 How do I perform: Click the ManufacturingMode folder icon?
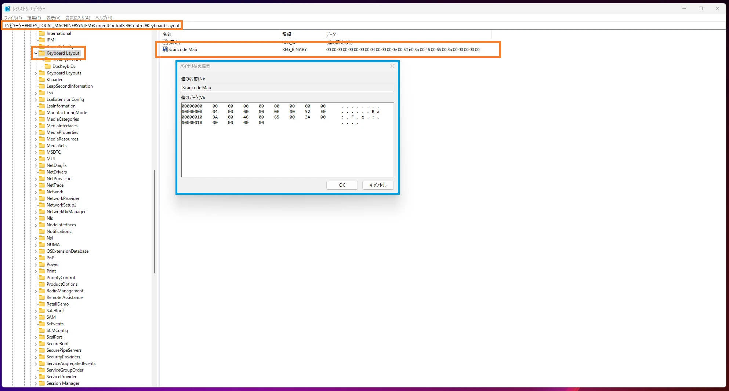tap(42, 113)
